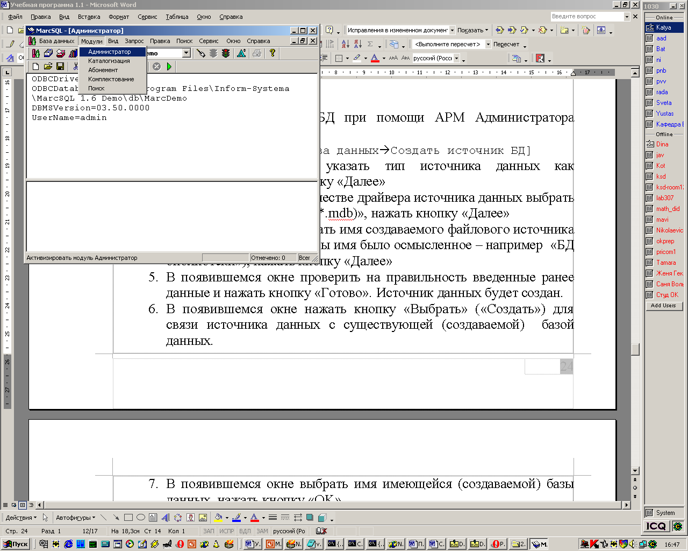Click Reject Change red X icon in Word

[x=542, y=30]
